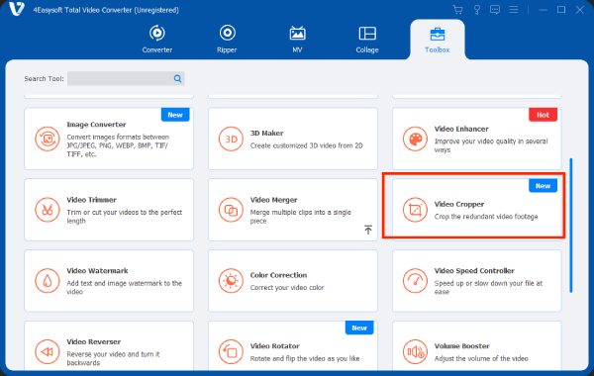The height and width of the screenshot is (376, 594).
Task: Switch to the Converter tab
Action: point(157,39)
